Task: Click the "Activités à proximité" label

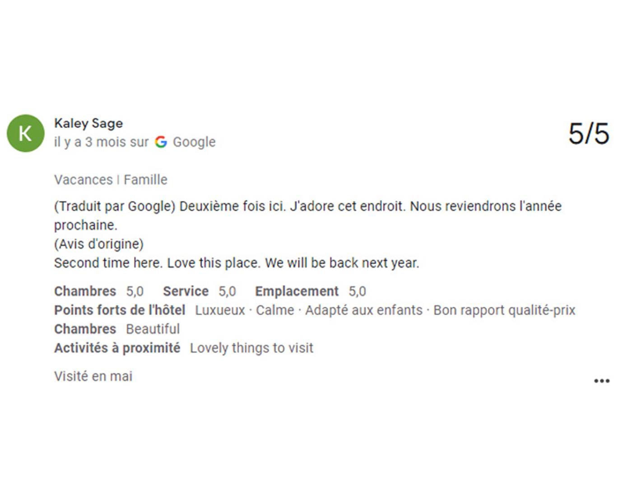Action: coord(117,348)
